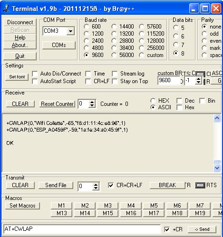The width and height of the screenshot is (223, 237).
Task: Open Help
Action: tap(20, 38)
